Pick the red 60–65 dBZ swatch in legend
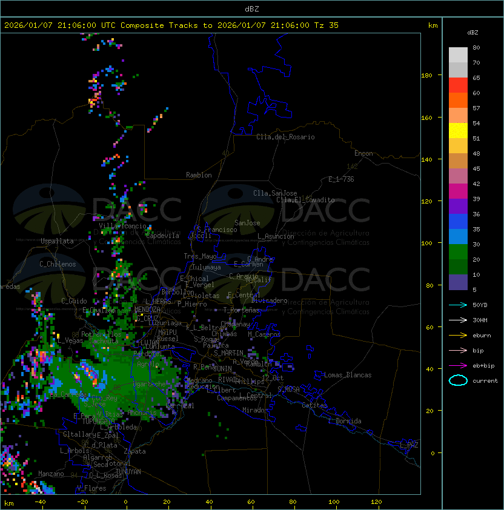504x510 pixels. (x=458, y=85)
